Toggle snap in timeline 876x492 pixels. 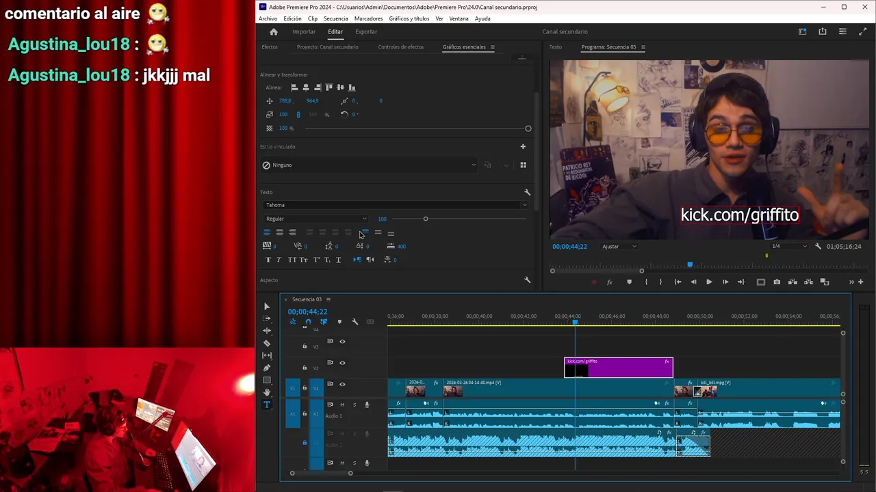308,322
